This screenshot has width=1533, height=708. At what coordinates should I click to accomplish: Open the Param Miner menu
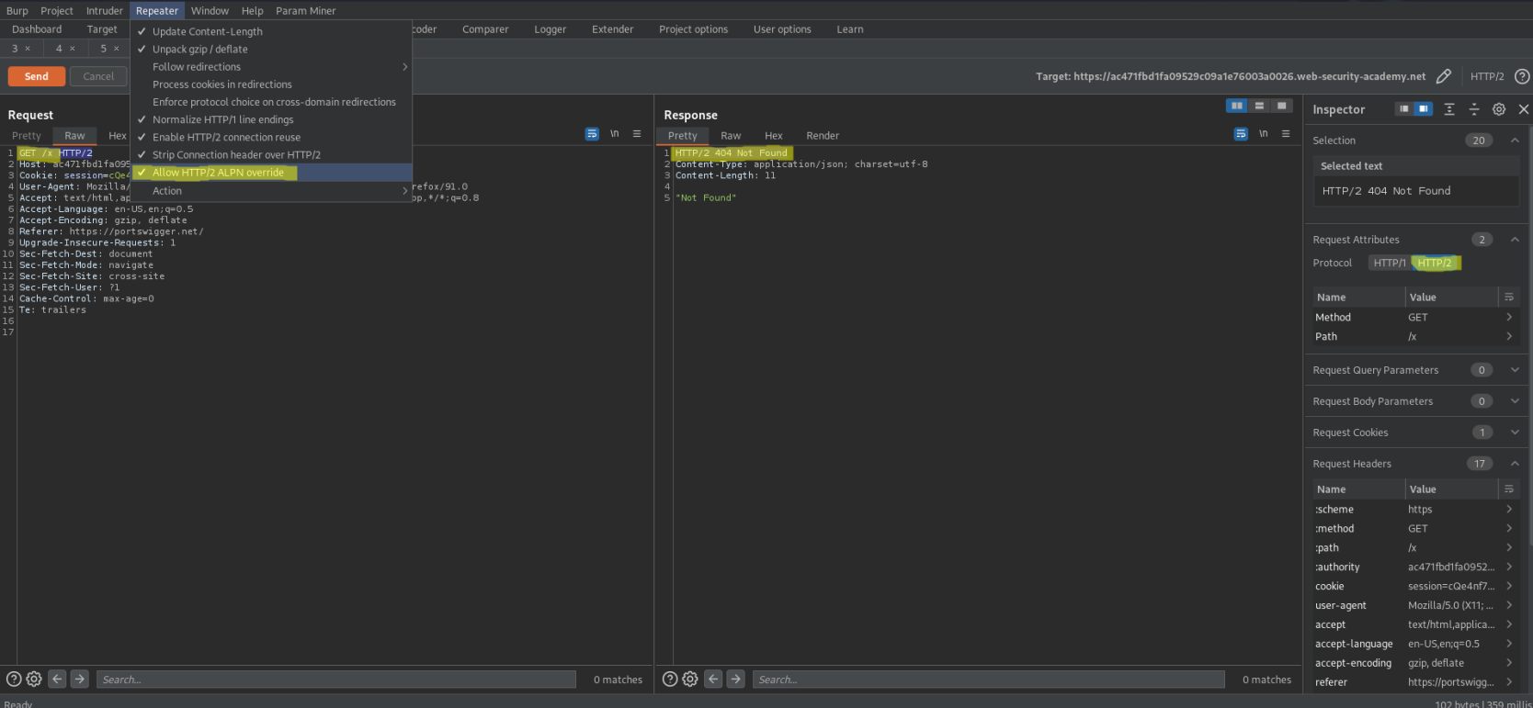click(x=305, y=11)
